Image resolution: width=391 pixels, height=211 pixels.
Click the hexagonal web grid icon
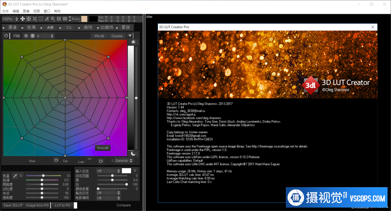pyautogui.click(x=32, y=36)
